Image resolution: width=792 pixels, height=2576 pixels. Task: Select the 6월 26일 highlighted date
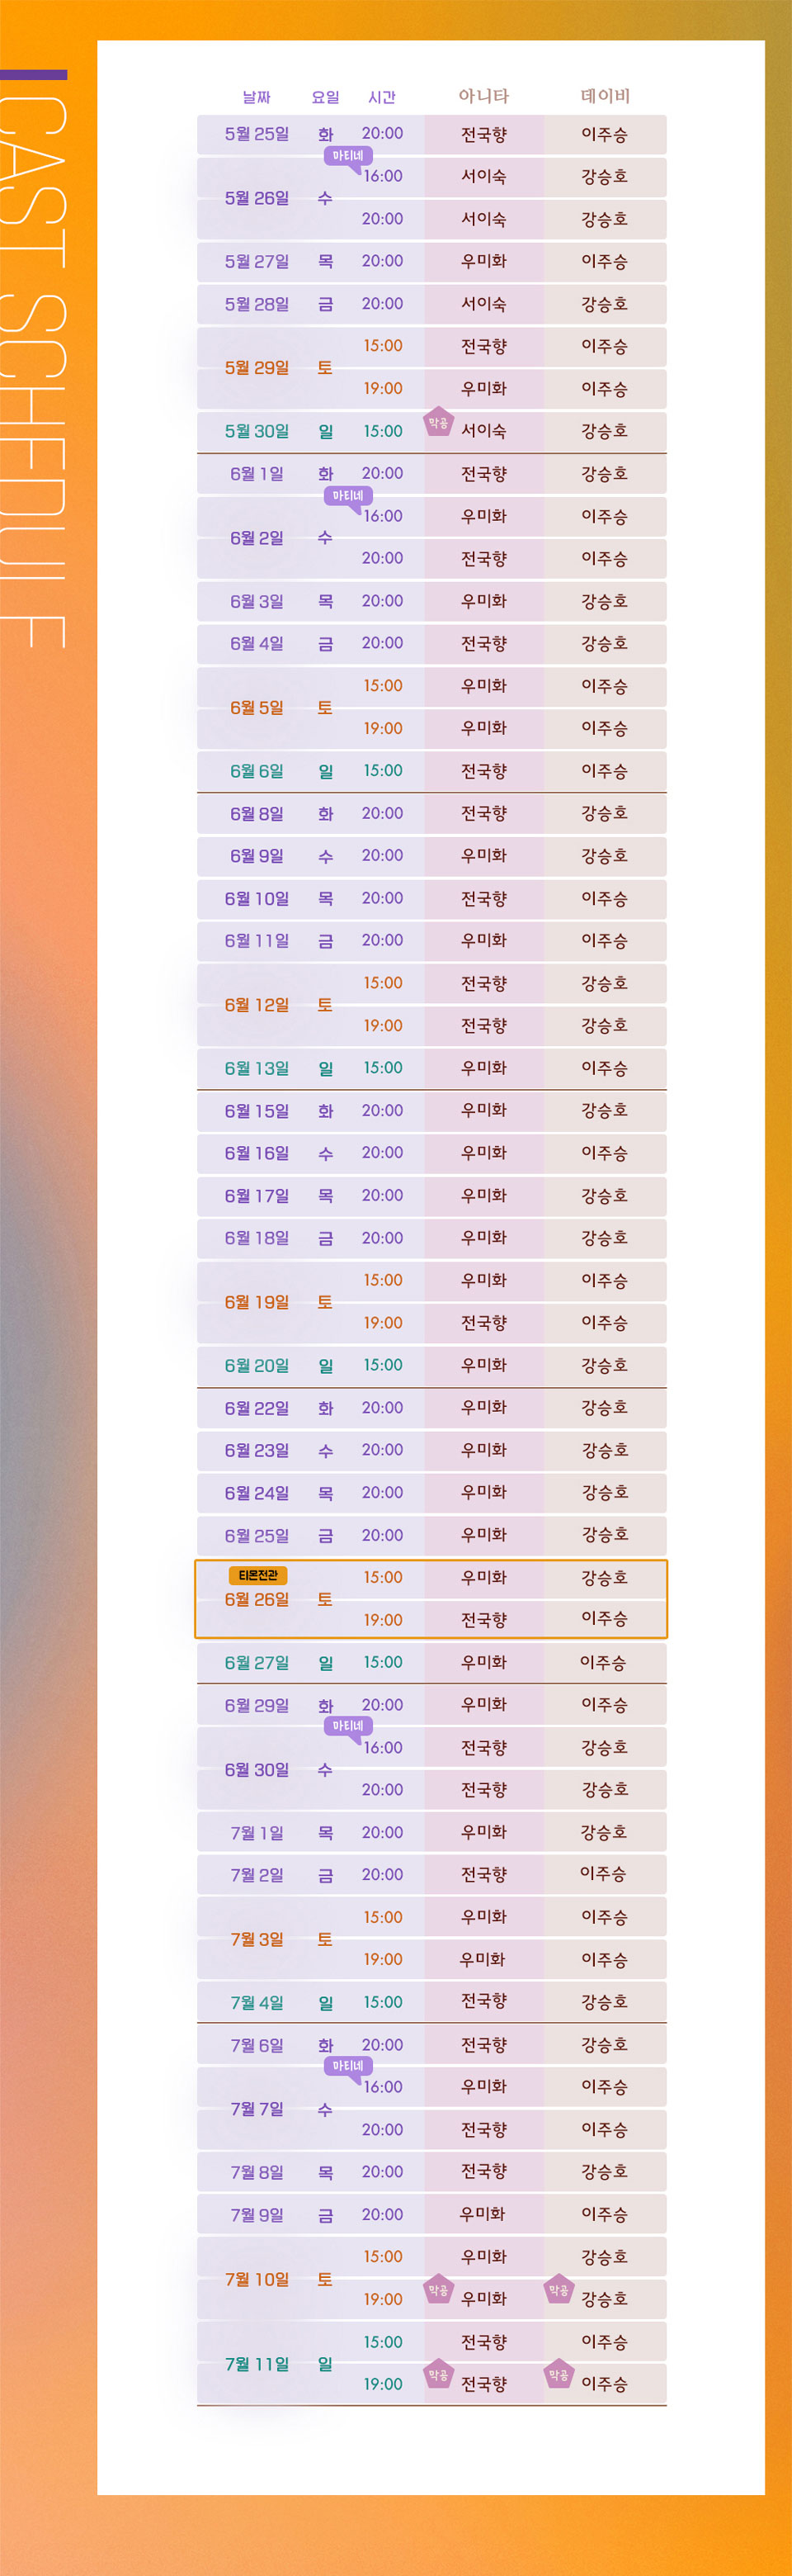(x=257, y=1600)
